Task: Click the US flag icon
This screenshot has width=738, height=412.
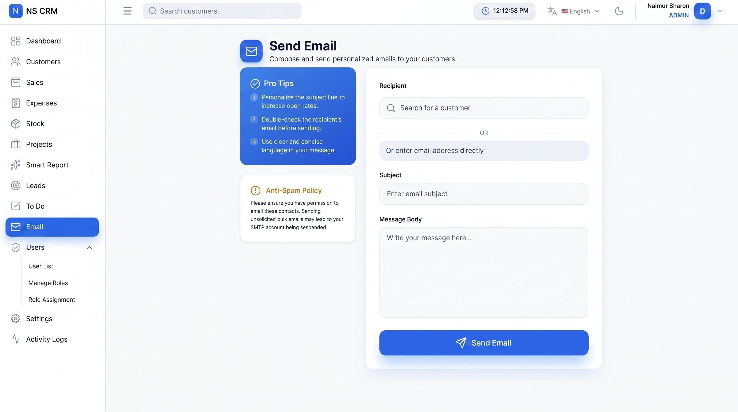Action: 564,11
